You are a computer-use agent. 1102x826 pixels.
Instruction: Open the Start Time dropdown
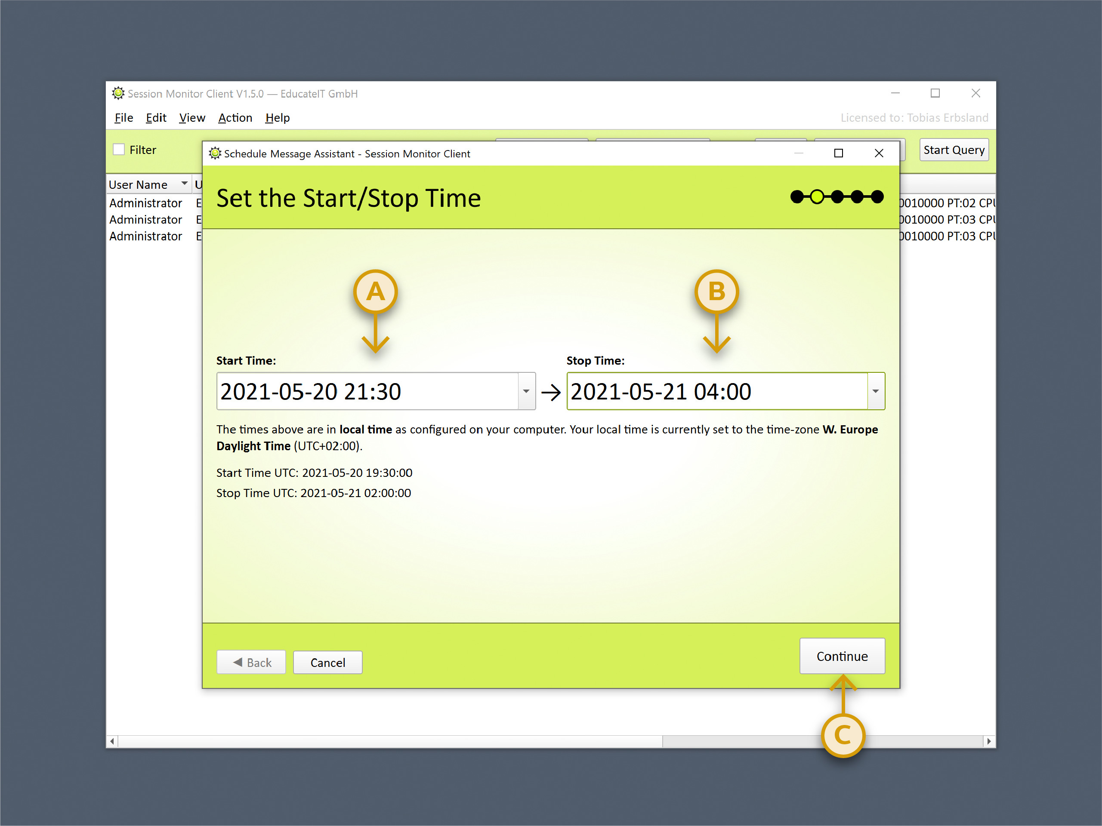(526, 391)
